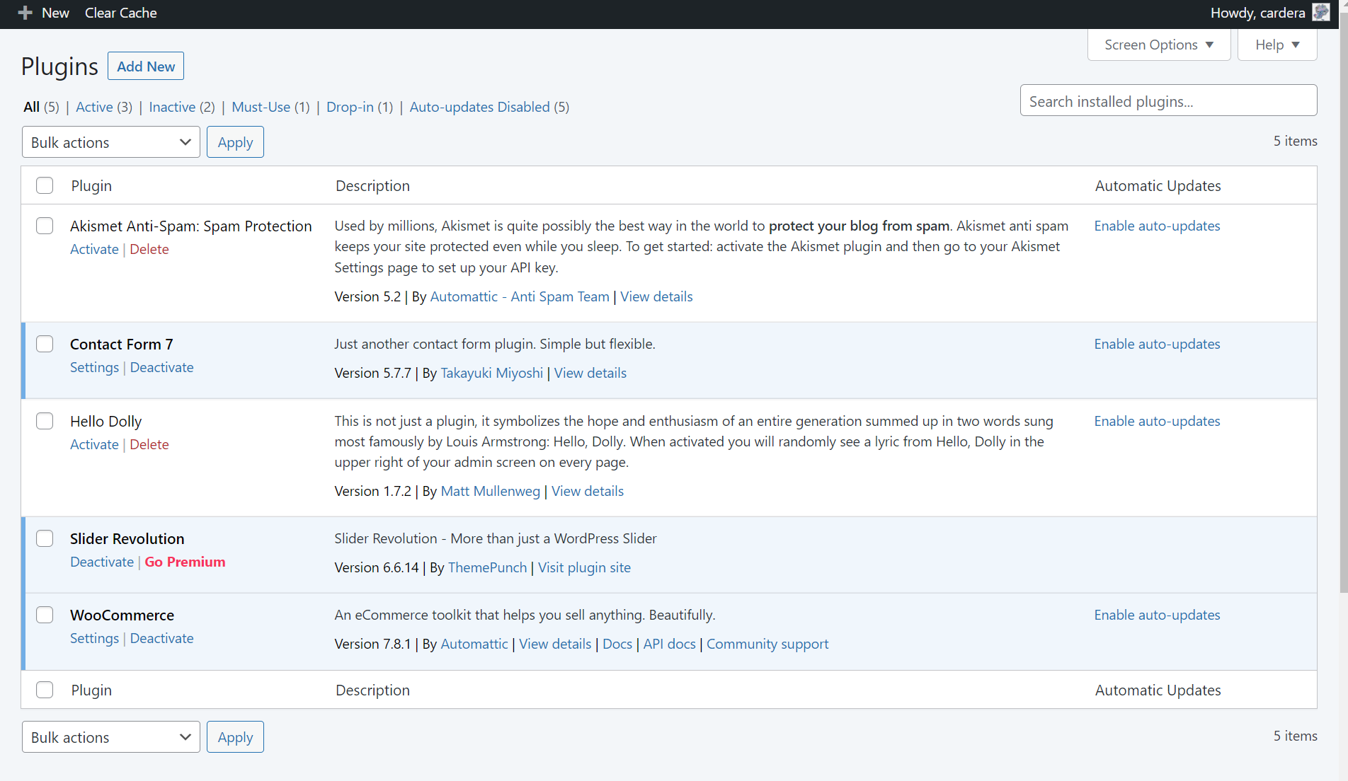
Task: Select all plugins with header checkbox
Action: pos(45,185)
